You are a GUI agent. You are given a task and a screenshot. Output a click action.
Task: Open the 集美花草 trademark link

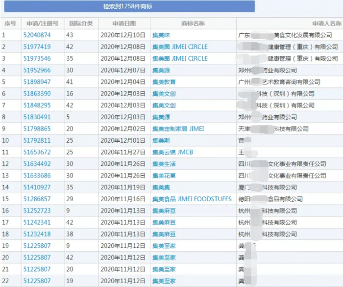click(164, 176)
